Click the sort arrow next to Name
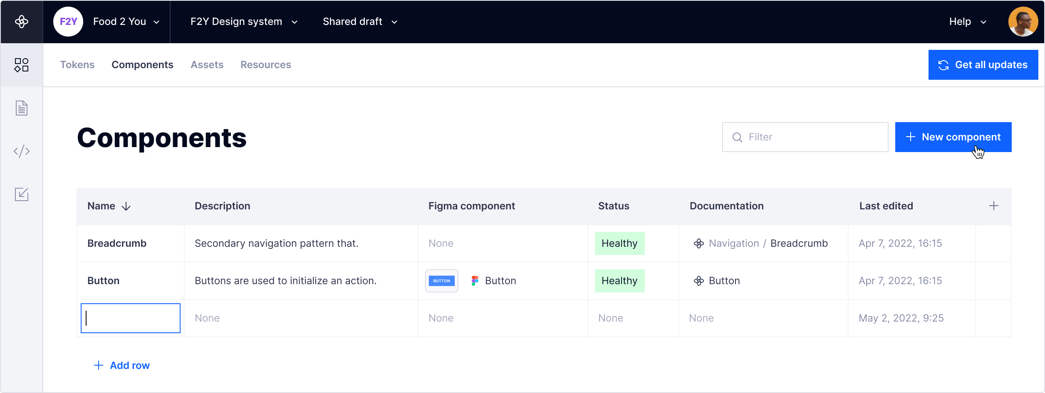 click(126, 206)
